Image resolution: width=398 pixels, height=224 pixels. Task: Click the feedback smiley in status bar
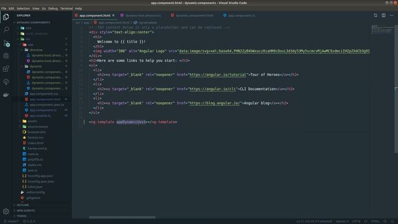tap(385, 222)
